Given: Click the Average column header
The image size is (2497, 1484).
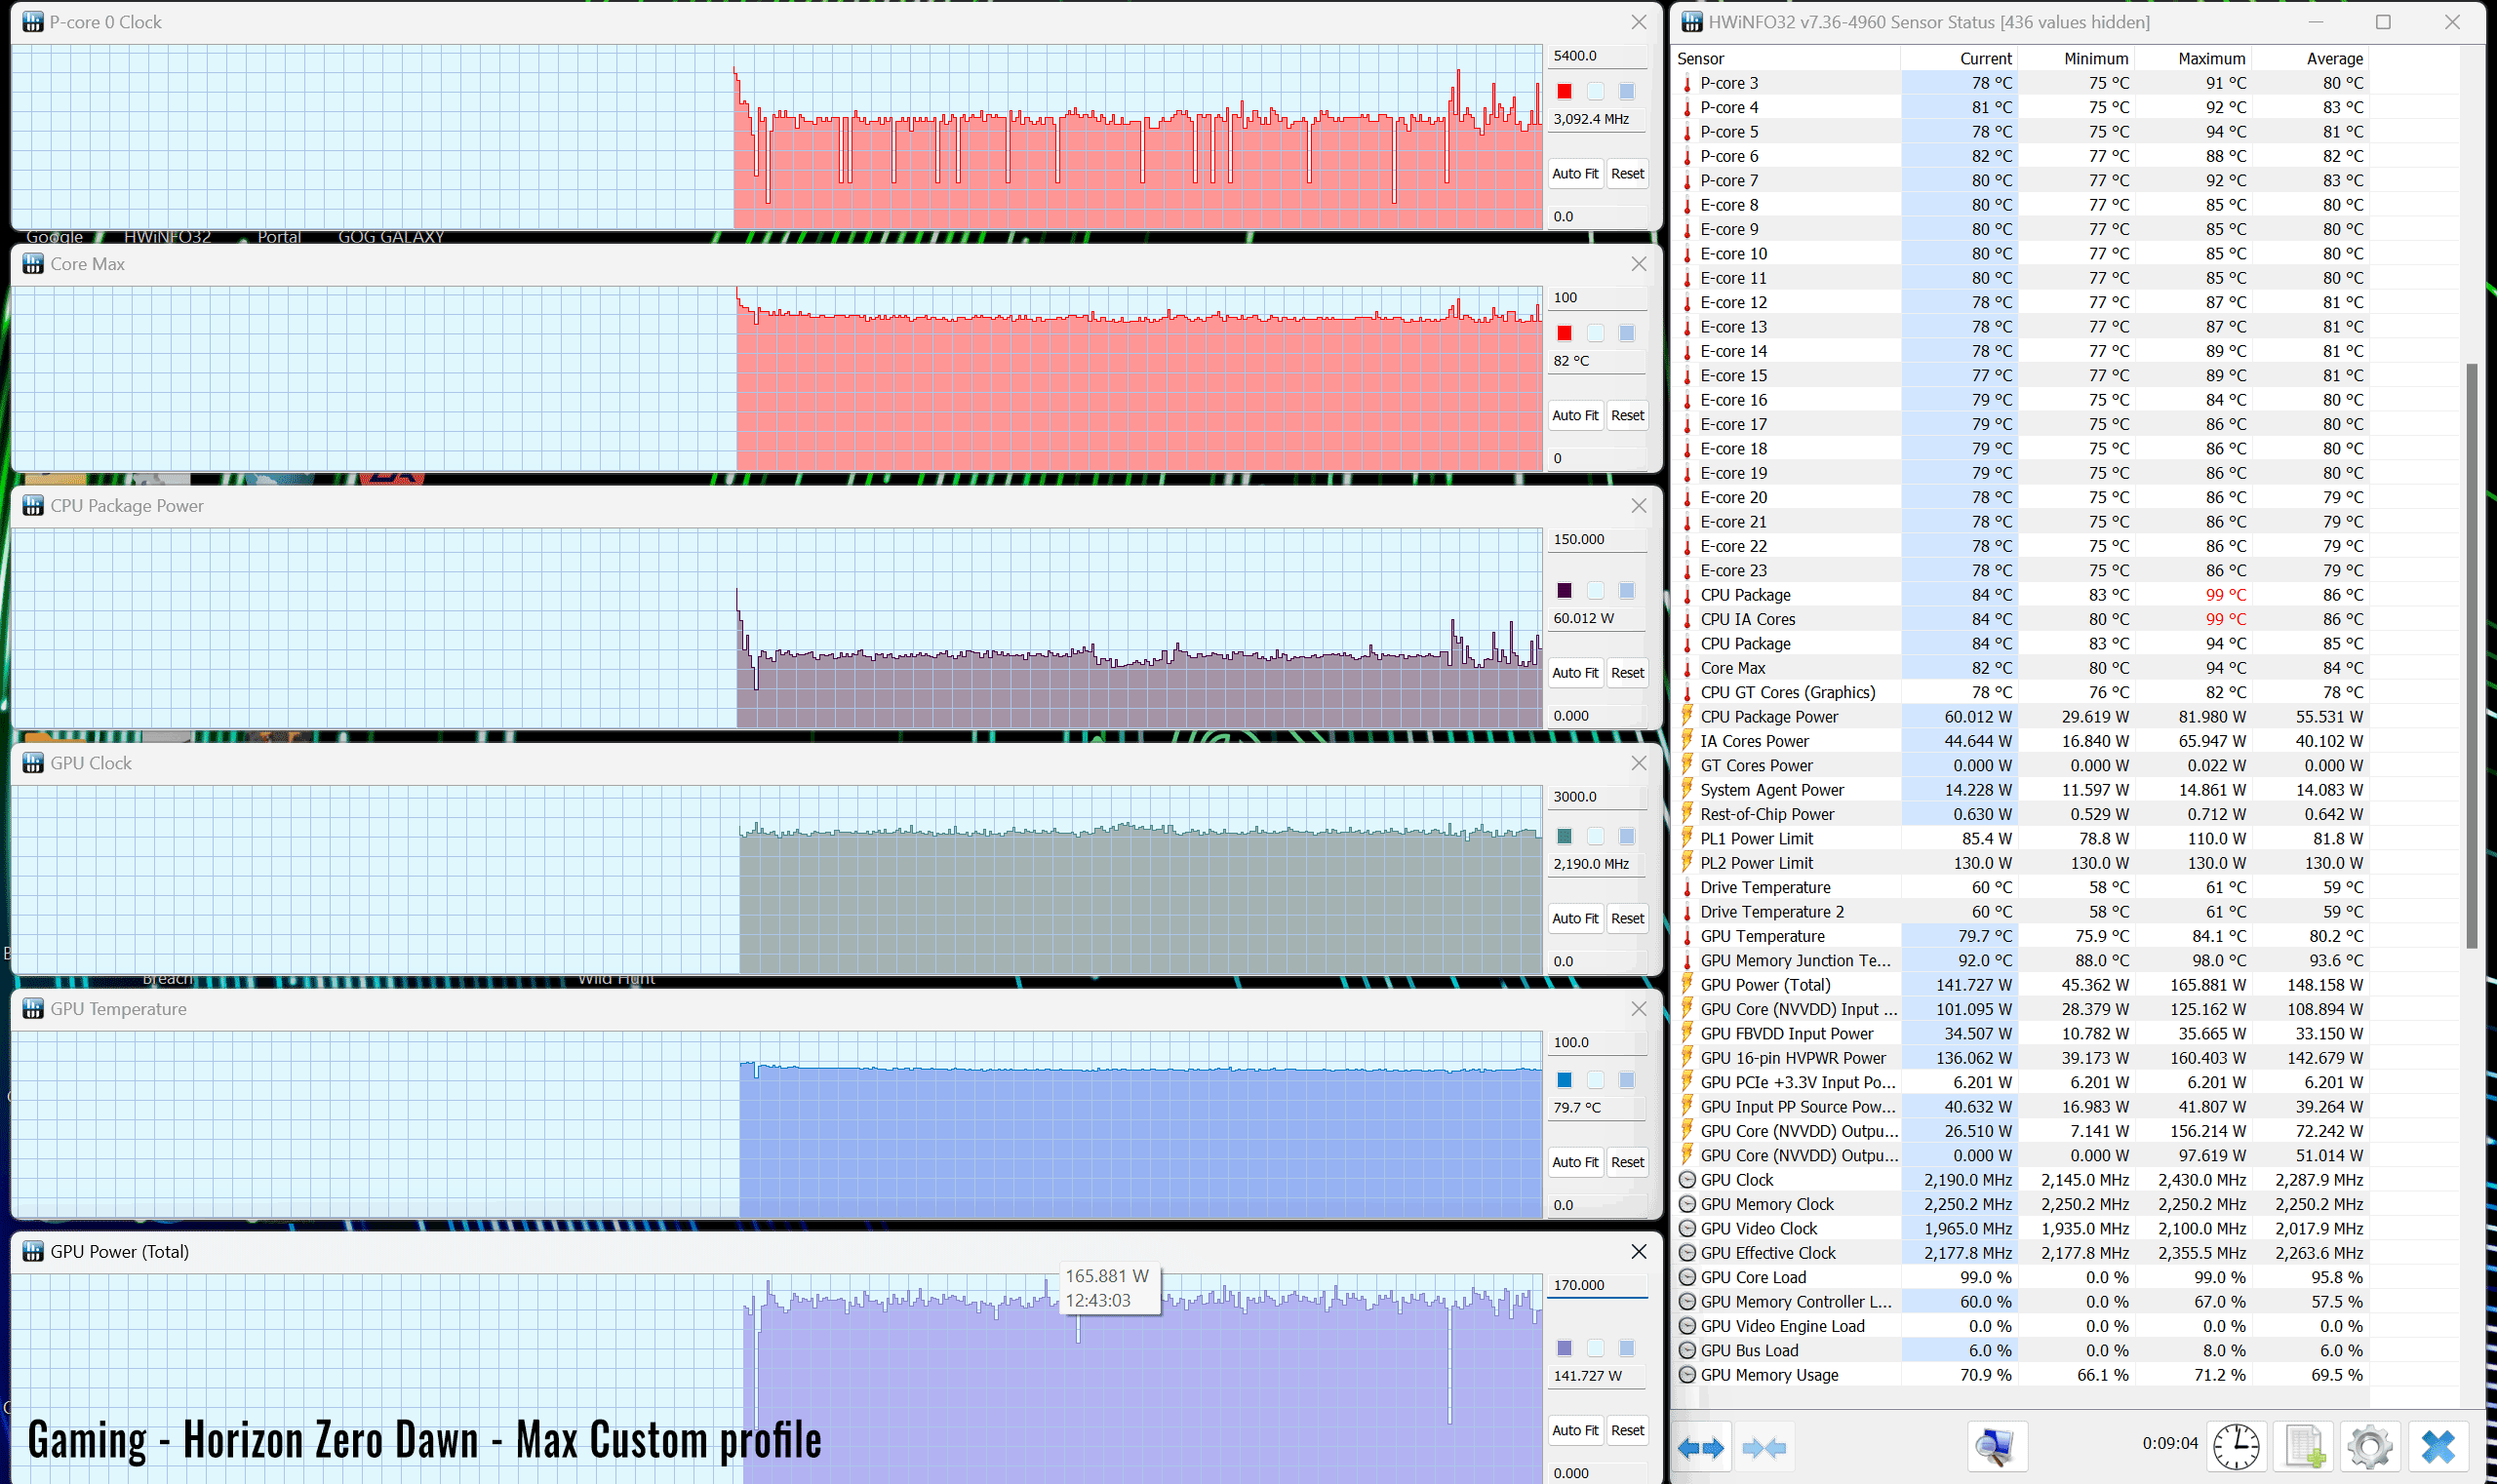Looking at the screenshot, I should [x=2309, y=58].
